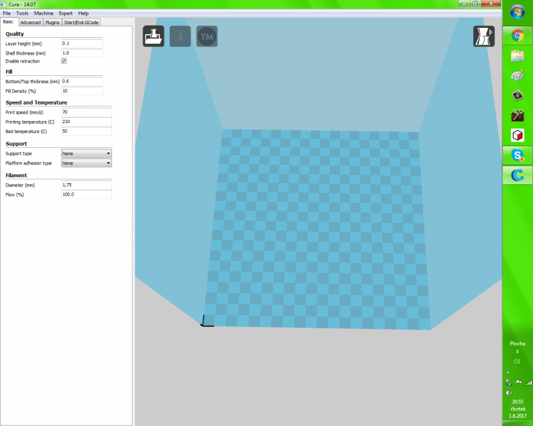533x426 pixels.
Task: Open Skype from the taskbar
Action: 517,155
